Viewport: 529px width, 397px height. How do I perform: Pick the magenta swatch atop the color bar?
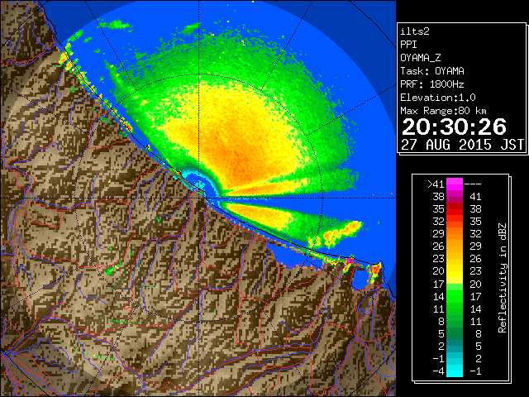coord(455,184)
